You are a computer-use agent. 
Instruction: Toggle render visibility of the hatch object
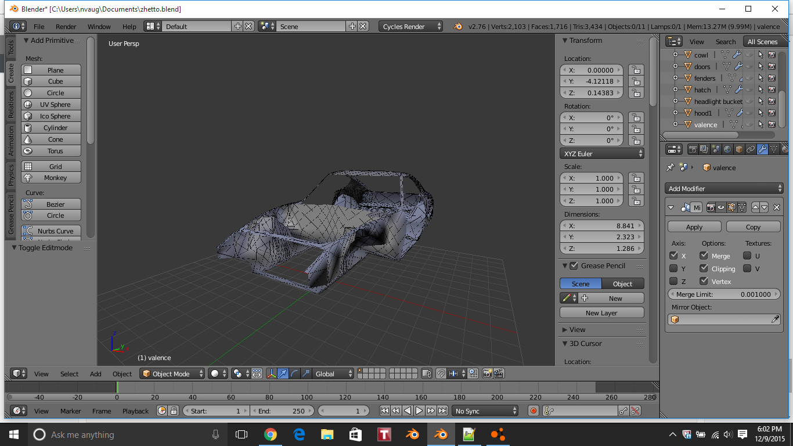772,89
